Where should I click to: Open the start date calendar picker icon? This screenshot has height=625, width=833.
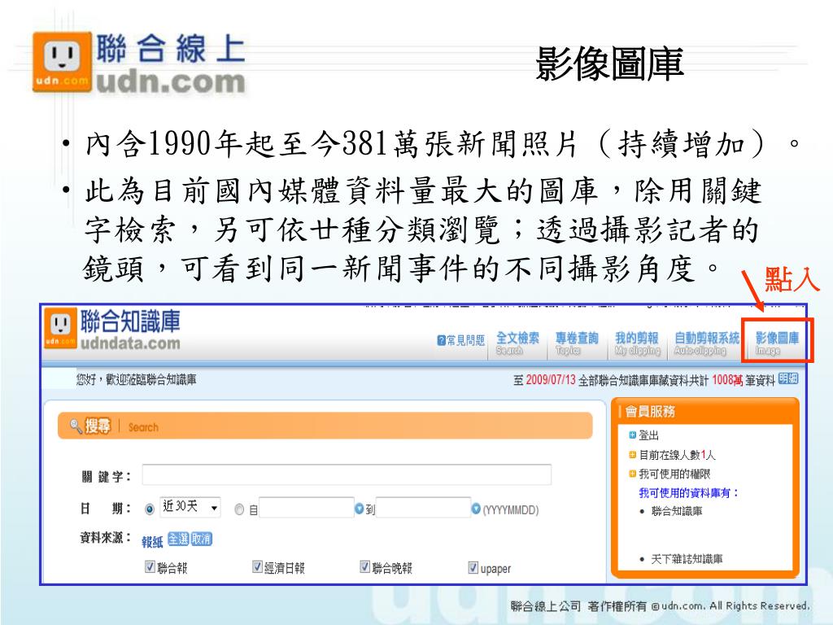click(359, 509)
